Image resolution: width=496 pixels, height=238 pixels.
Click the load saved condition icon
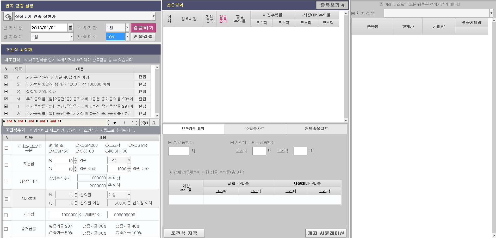8,16
